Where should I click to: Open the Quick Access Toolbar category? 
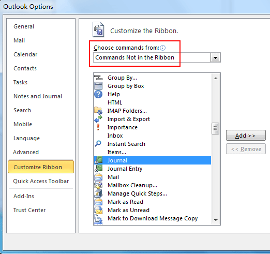41,181
